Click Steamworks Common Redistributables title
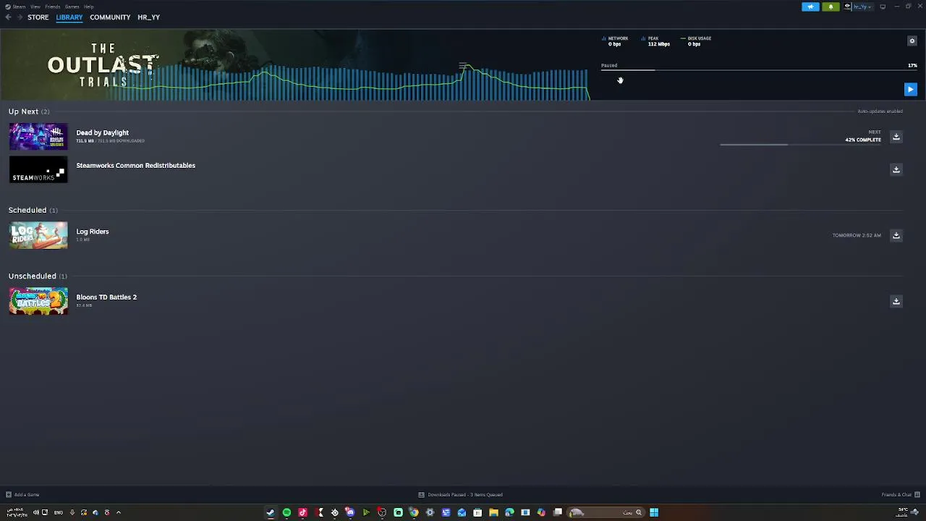 click(135, 166)
